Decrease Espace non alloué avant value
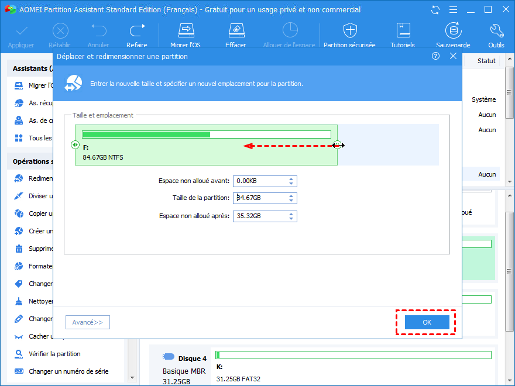 click(291, 184)
